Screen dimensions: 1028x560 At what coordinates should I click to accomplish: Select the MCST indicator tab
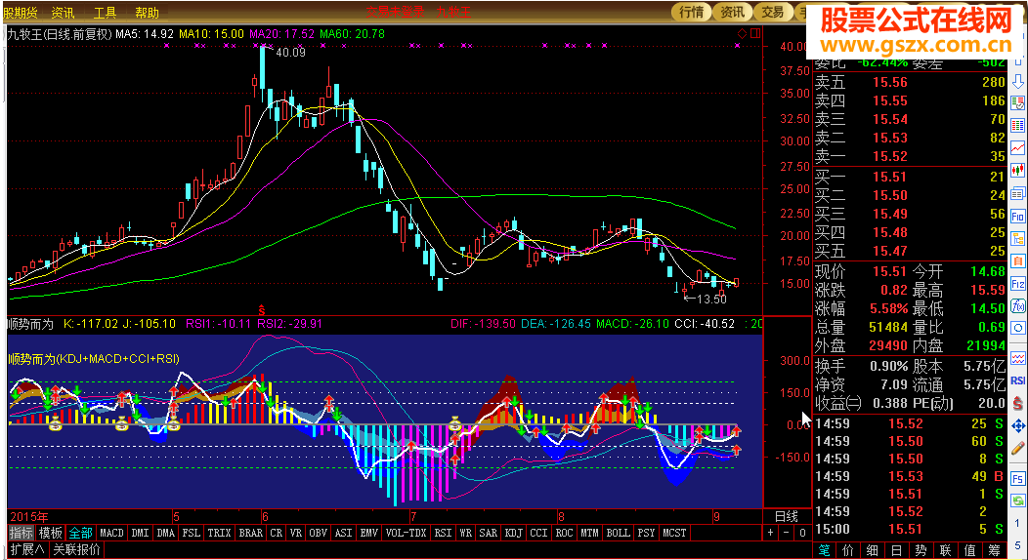(x=674, y=534)
